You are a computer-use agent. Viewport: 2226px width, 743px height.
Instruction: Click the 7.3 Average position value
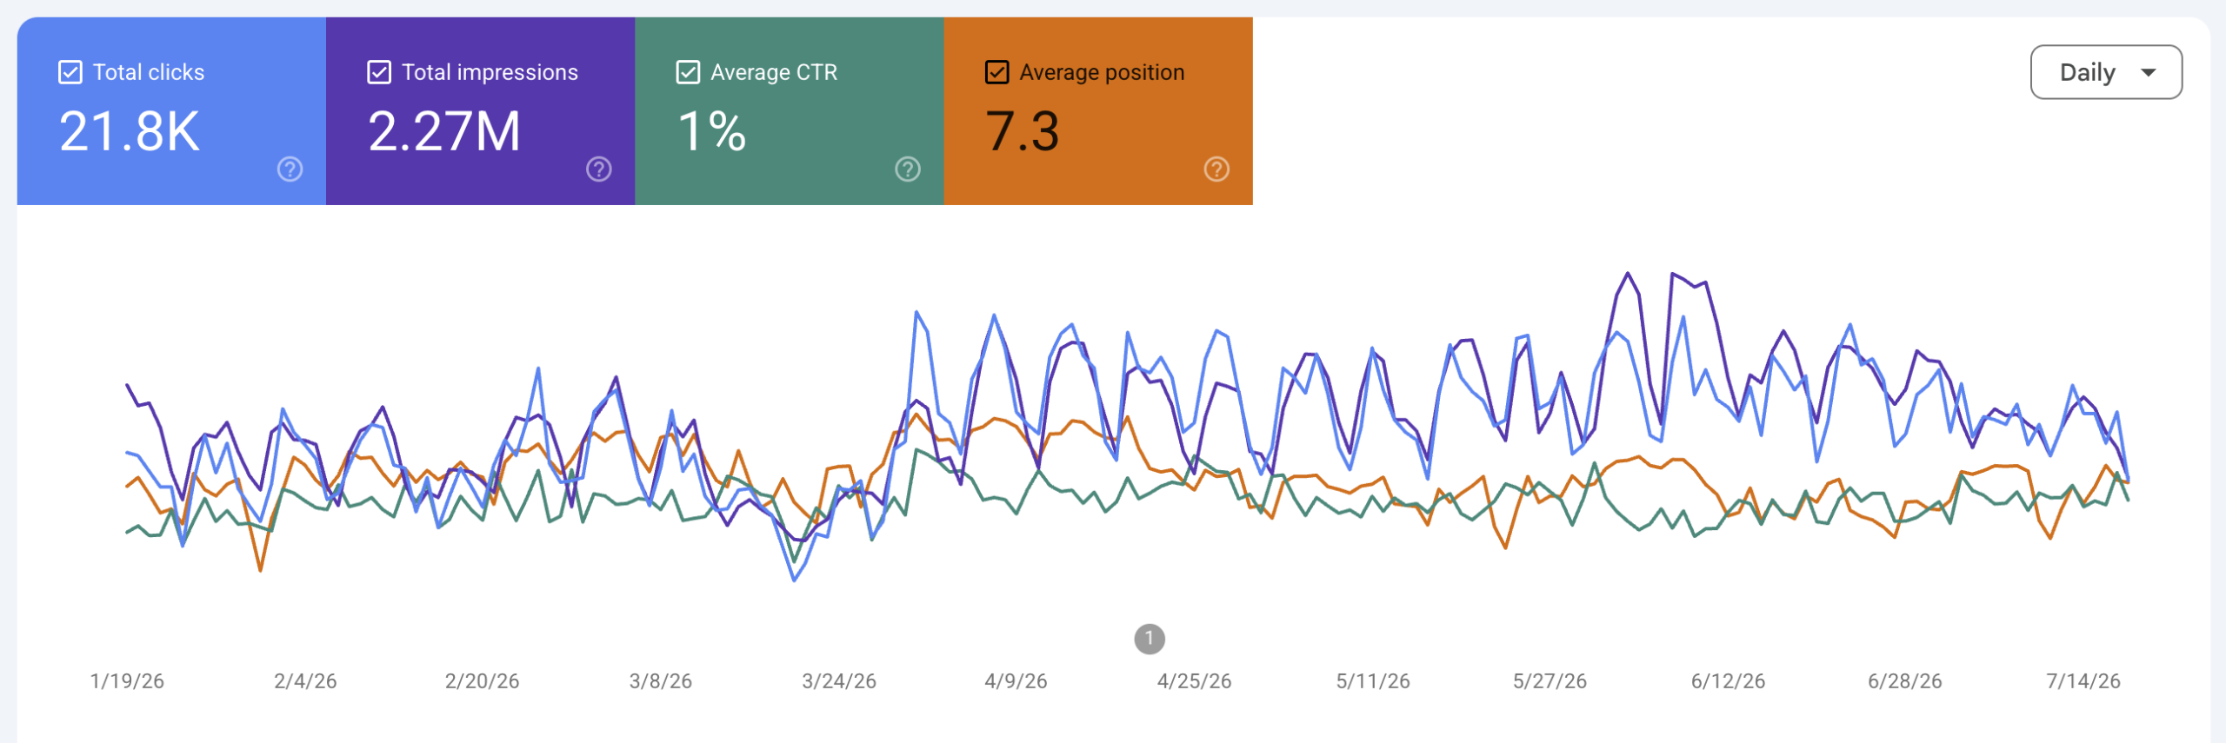tap(1023, 132)
